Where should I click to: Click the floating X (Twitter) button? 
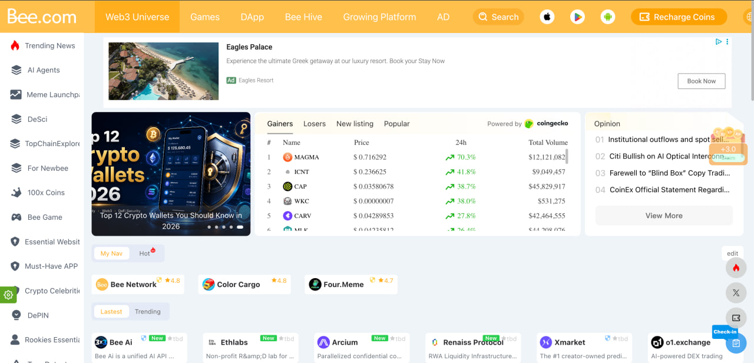[736, 293]
